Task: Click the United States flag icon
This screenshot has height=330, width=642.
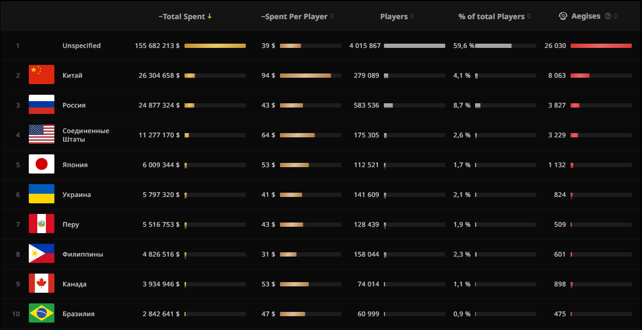Action: pyautogui.click(x=42, y=135)
